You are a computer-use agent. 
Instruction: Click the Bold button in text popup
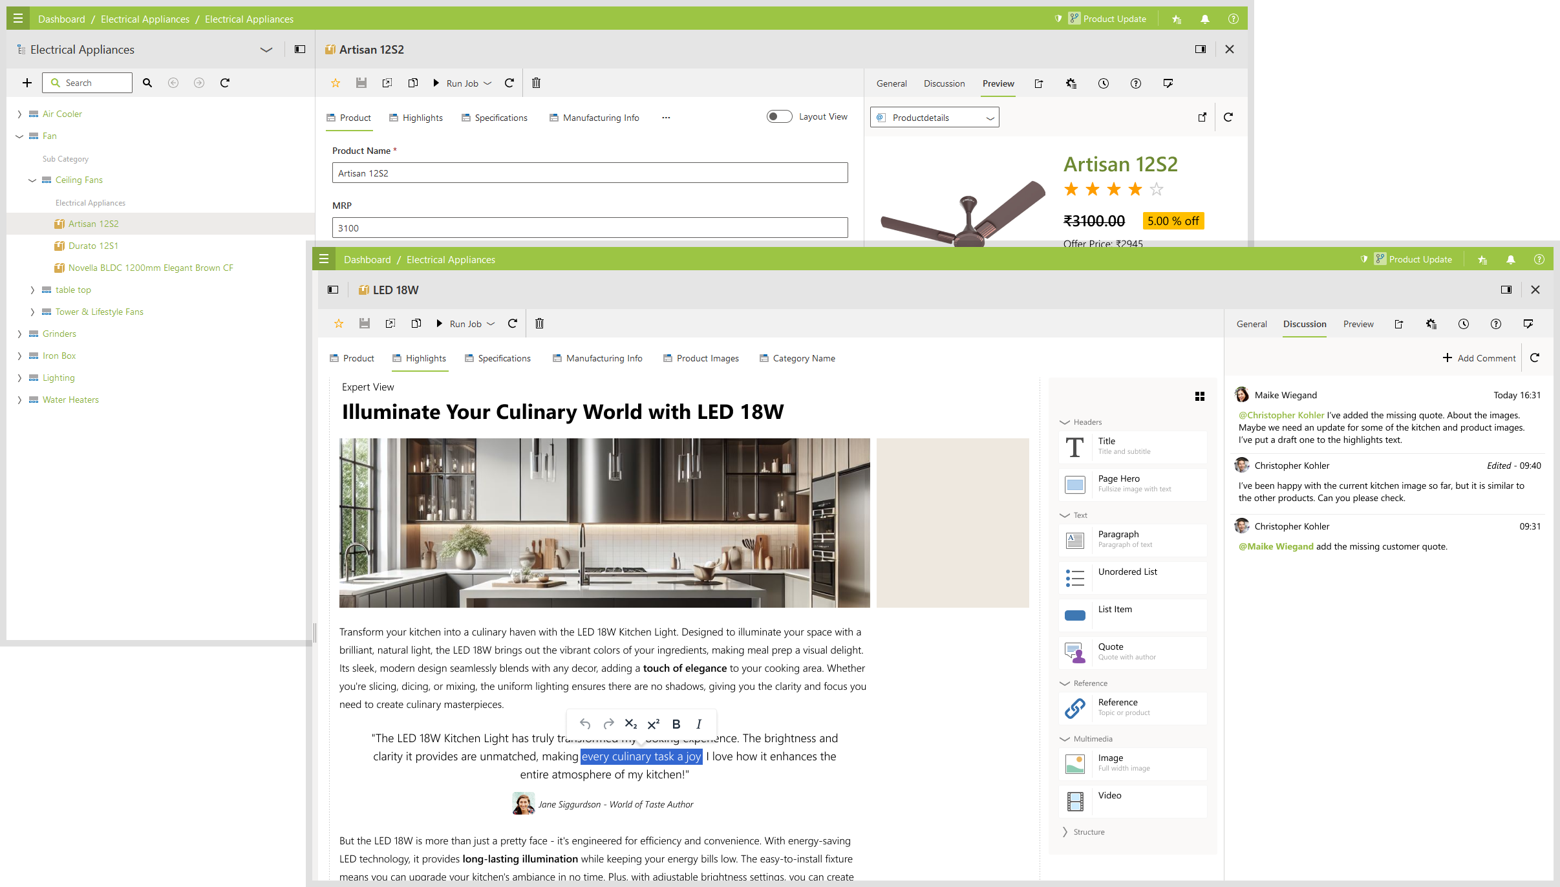(676, 724)
